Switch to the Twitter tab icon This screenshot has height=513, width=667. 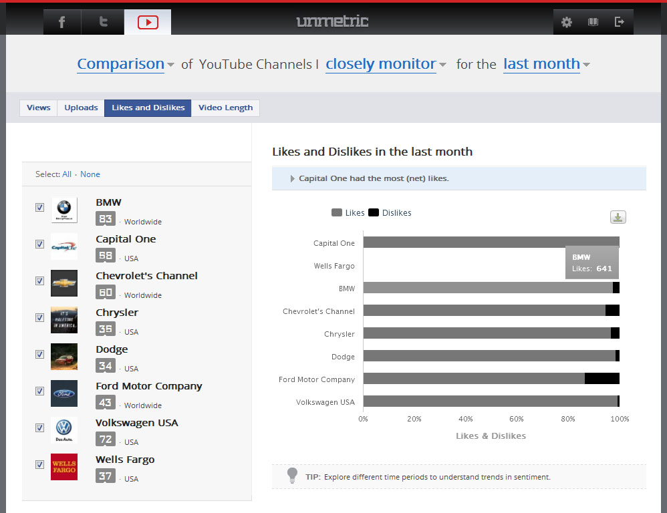pyautogui.click(x=102, y=21)
